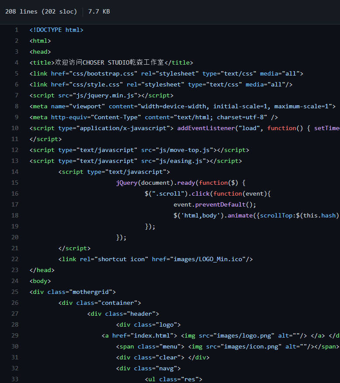
Task: Select line number 15 in the gutter
Action: [15, 183]
